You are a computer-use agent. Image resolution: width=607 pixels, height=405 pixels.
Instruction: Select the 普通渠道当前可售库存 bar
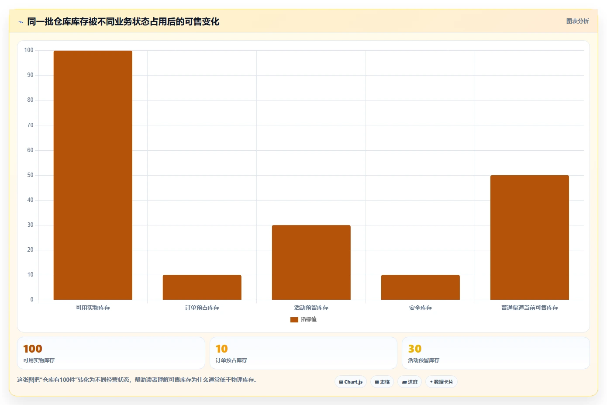[x=529, y=238]
